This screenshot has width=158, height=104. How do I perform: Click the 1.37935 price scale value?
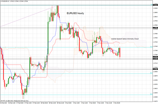155,21
